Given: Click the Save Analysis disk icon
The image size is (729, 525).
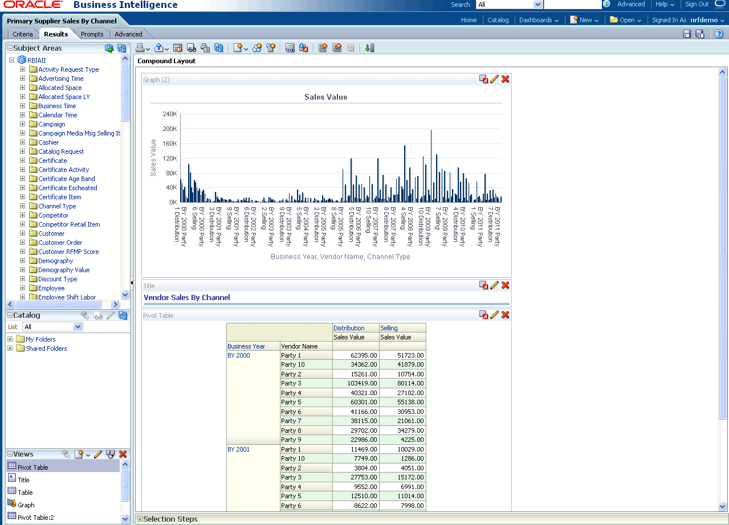Looking at the screenshot, I should pos(687,34).
